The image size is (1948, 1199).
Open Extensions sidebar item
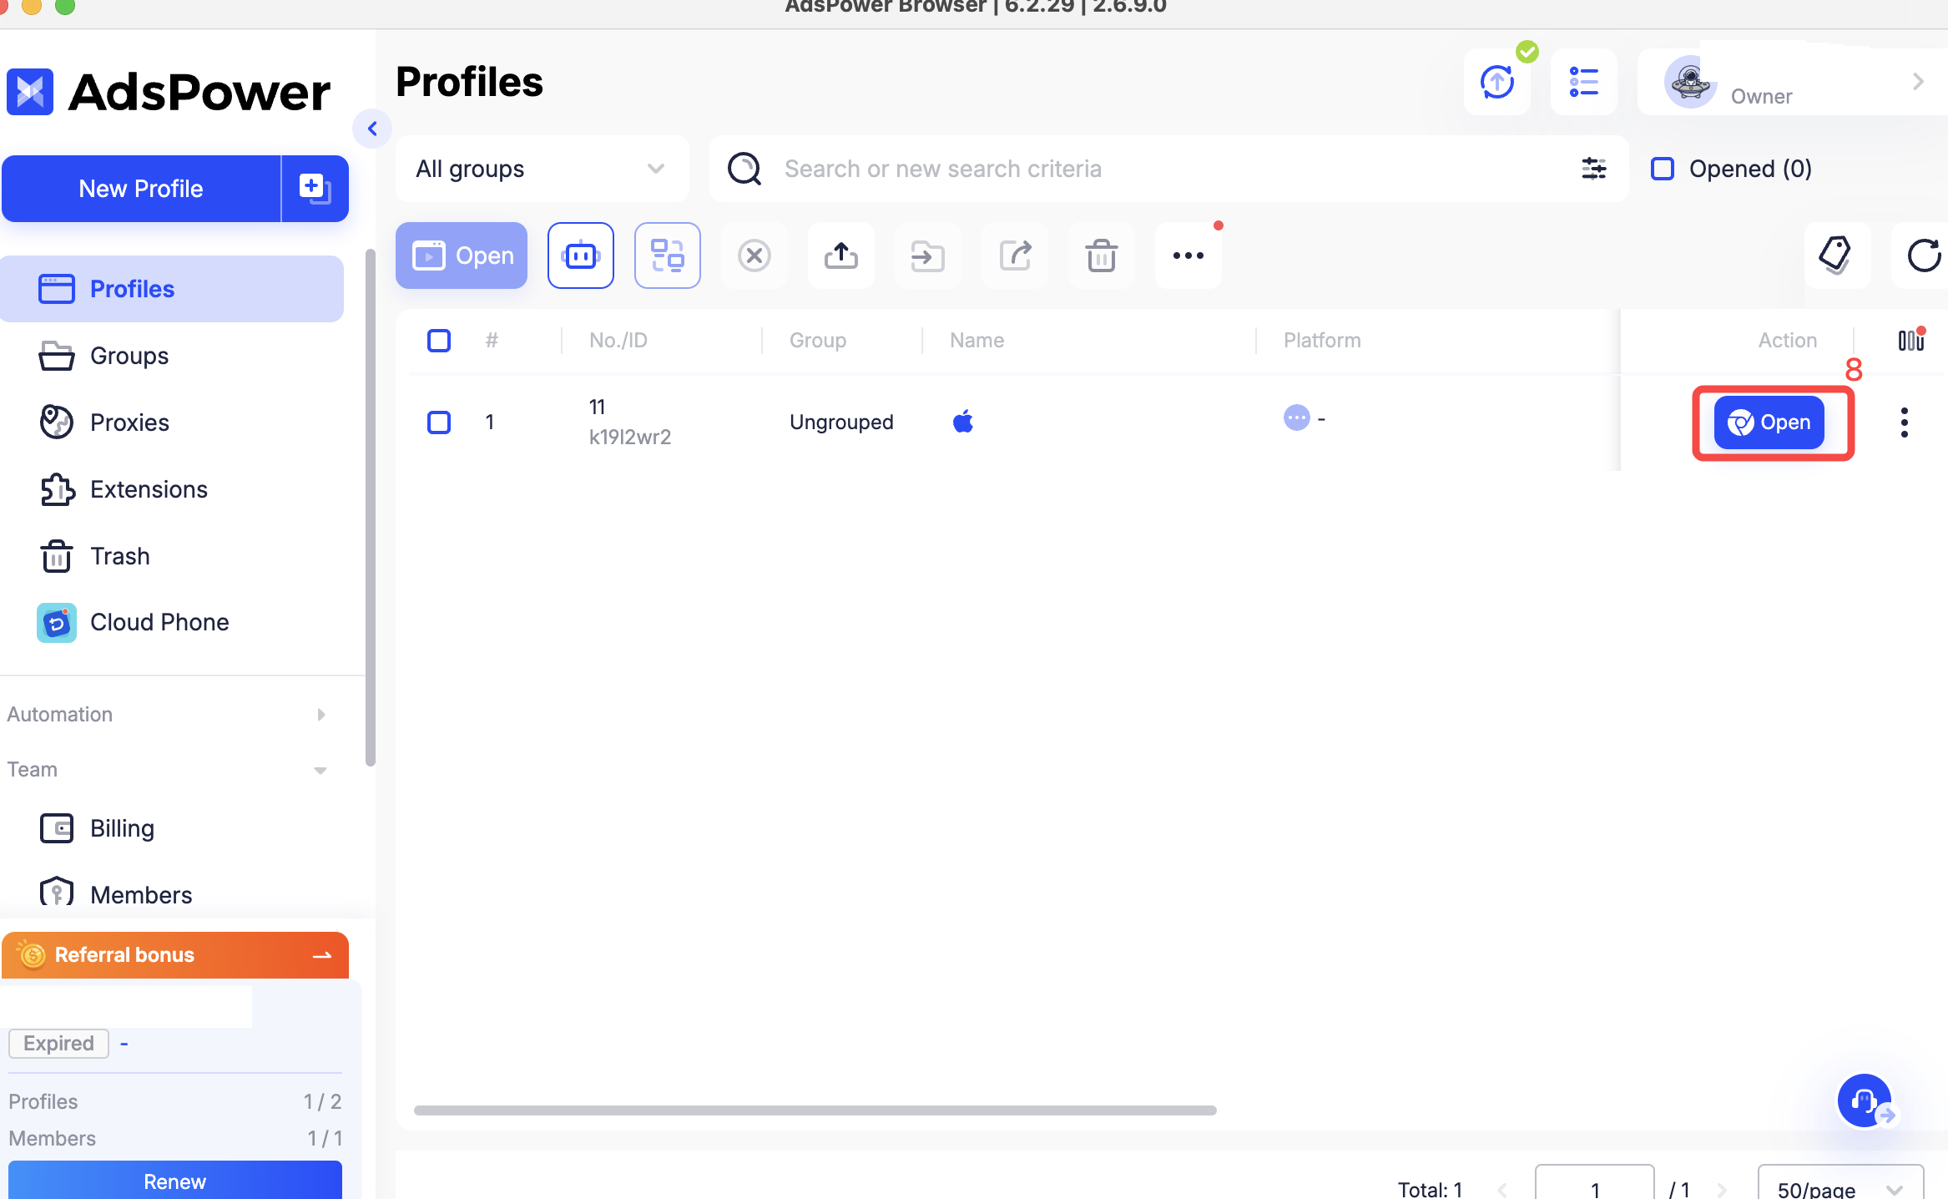149,489
